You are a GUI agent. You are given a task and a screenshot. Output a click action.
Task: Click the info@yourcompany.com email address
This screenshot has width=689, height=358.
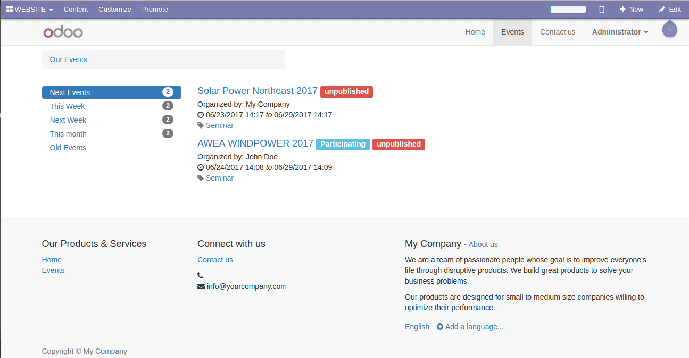click(247, 286)
